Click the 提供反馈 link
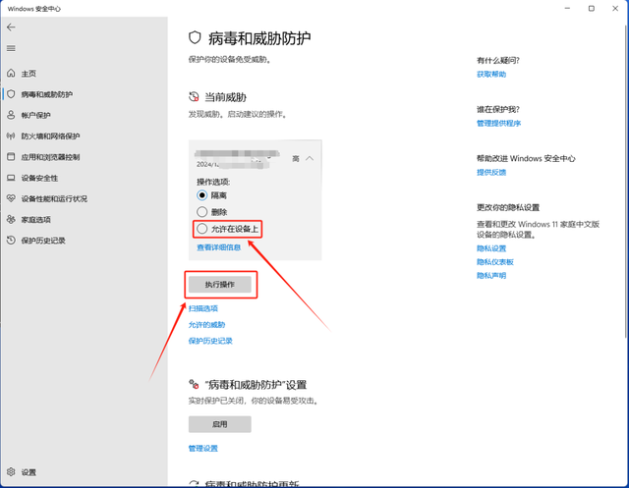This screenshot has height=488, width=629. [x=491, y=172]
